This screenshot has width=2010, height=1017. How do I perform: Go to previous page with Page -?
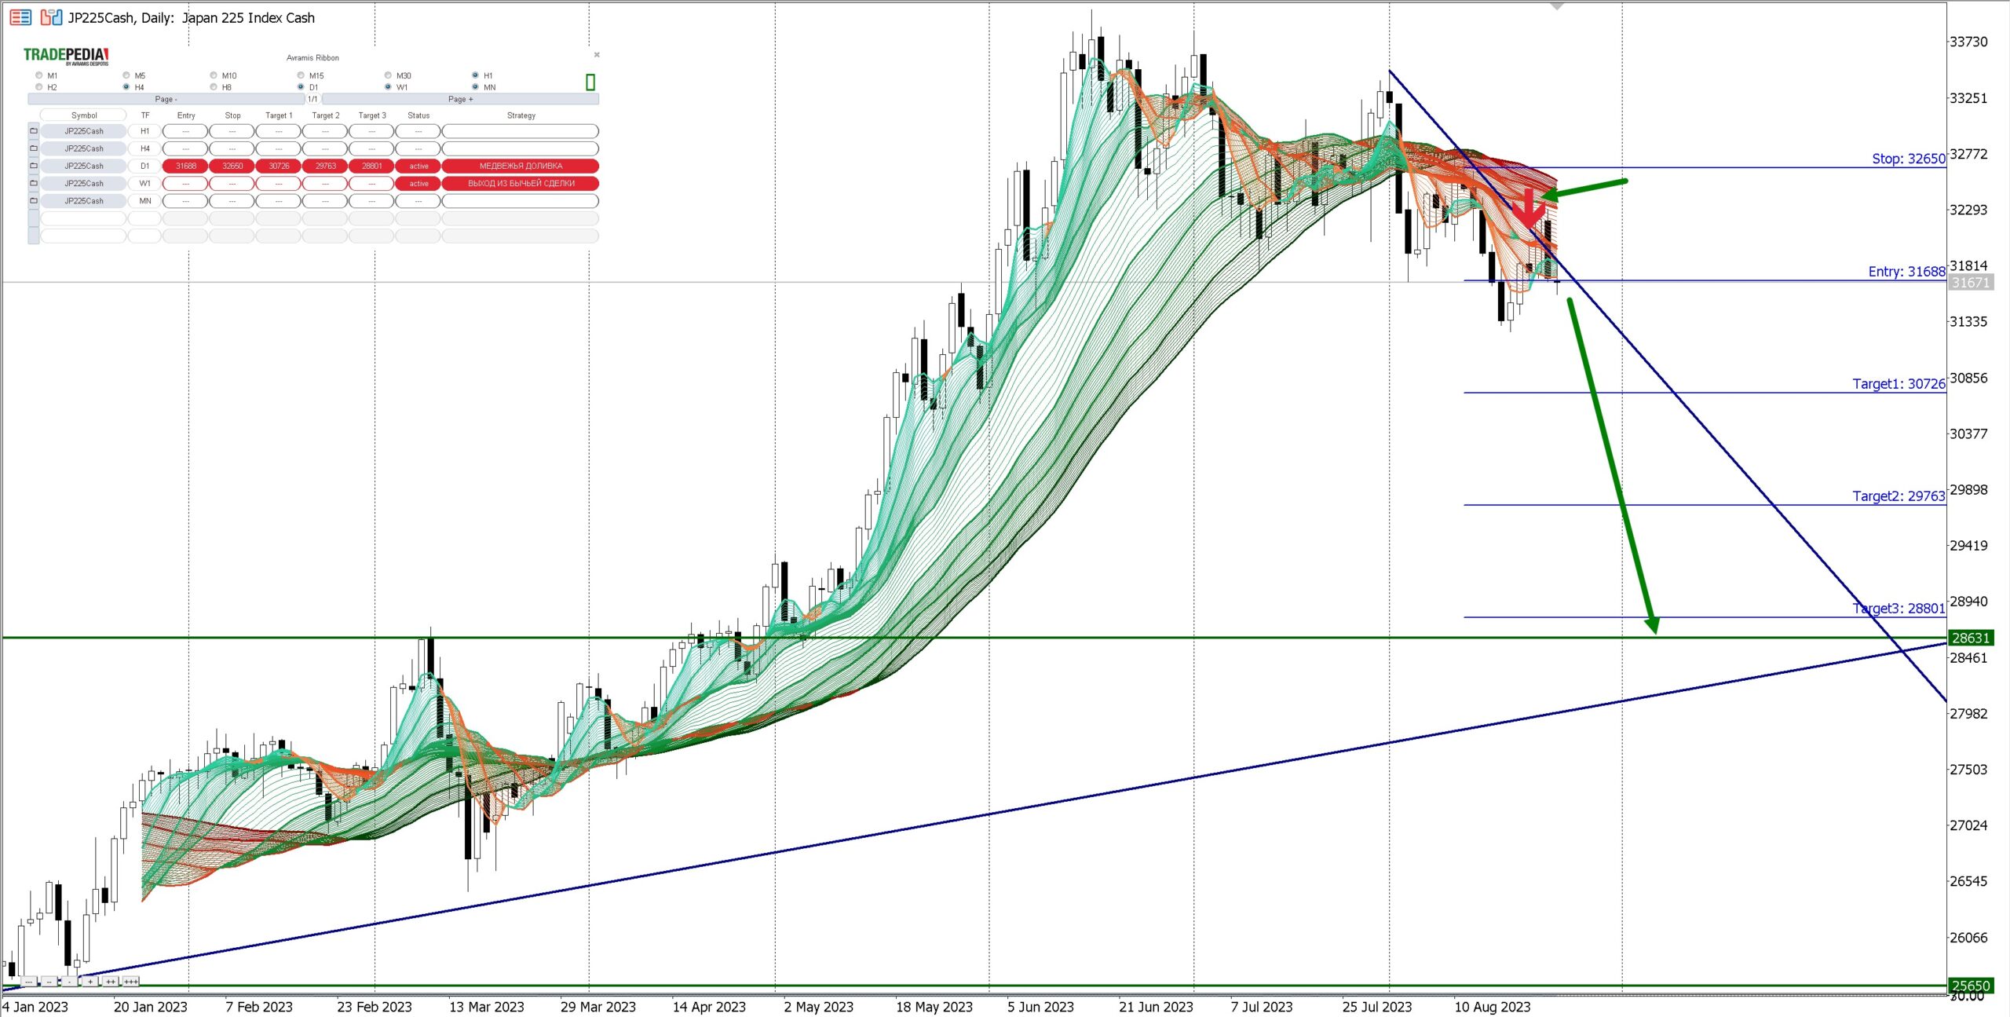coord(166,99)
